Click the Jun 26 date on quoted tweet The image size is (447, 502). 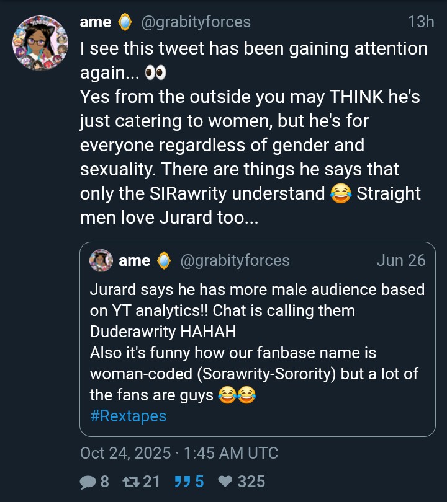(401, 260)
